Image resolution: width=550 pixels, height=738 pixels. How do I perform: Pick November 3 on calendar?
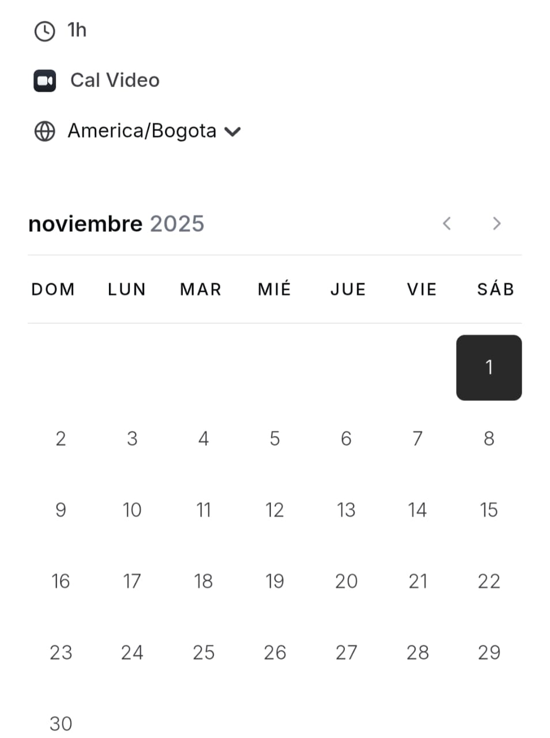(x=132, y=439)
